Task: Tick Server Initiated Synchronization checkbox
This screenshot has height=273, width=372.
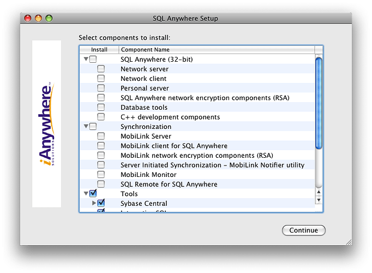Action: tap(101, 165)
